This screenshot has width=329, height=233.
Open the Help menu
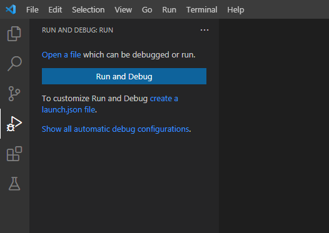coord(236,9)
